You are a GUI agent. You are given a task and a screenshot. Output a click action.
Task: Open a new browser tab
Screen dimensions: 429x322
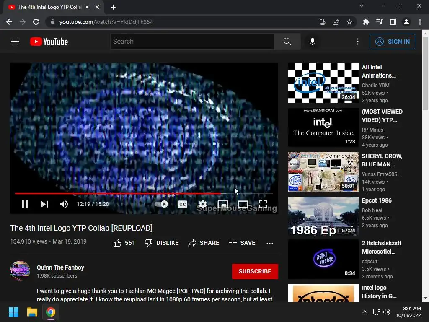pyautogui.click(x=113, y=7)
